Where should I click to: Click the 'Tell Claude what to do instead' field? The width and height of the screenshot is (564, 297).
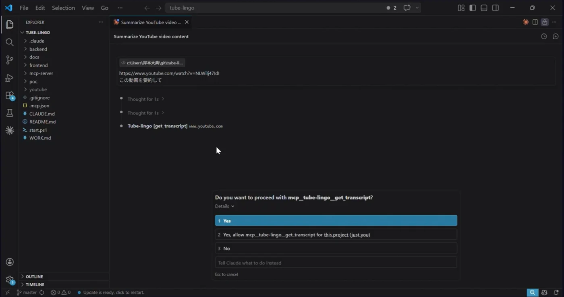336,263
